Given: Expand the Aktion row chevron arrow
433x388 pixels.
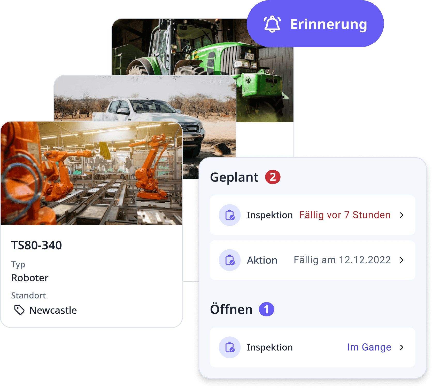Looking at the screenshot, I should (x=401, y=260).
